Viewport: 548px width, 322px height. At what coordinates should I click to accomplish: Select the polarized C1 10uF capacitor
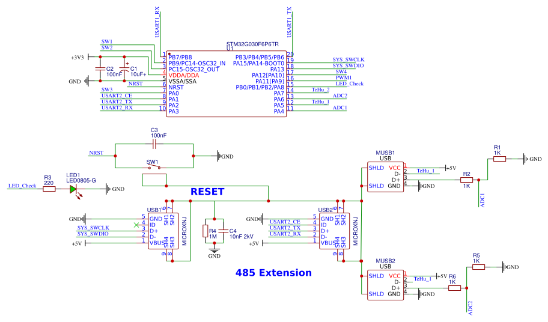(x=124, y=69)
